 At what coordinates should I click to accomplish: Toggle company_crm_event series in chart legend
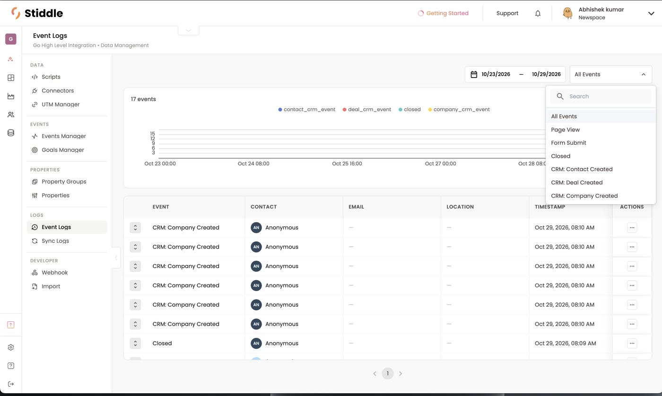tap(459, 110)
